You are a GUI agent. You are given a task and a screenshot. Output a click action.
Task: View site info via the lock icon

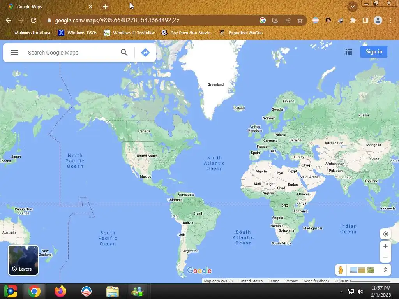tap(49, 20)
